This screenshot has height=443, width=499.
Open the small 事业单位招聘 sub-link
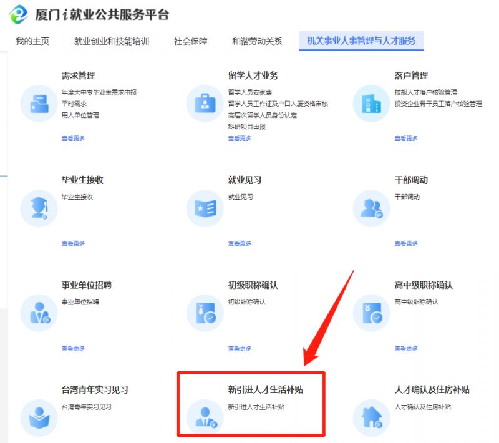[80, 302]
